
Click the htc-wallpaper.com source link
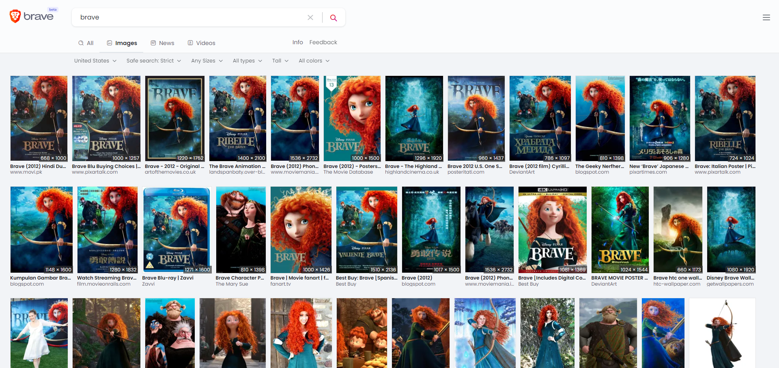click(x=677, y=284)
